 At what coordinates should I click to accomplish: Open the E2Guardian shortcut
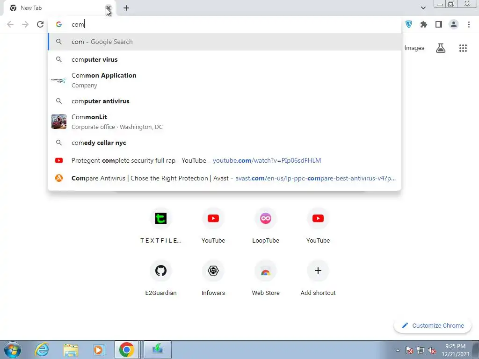click(161, 279)
